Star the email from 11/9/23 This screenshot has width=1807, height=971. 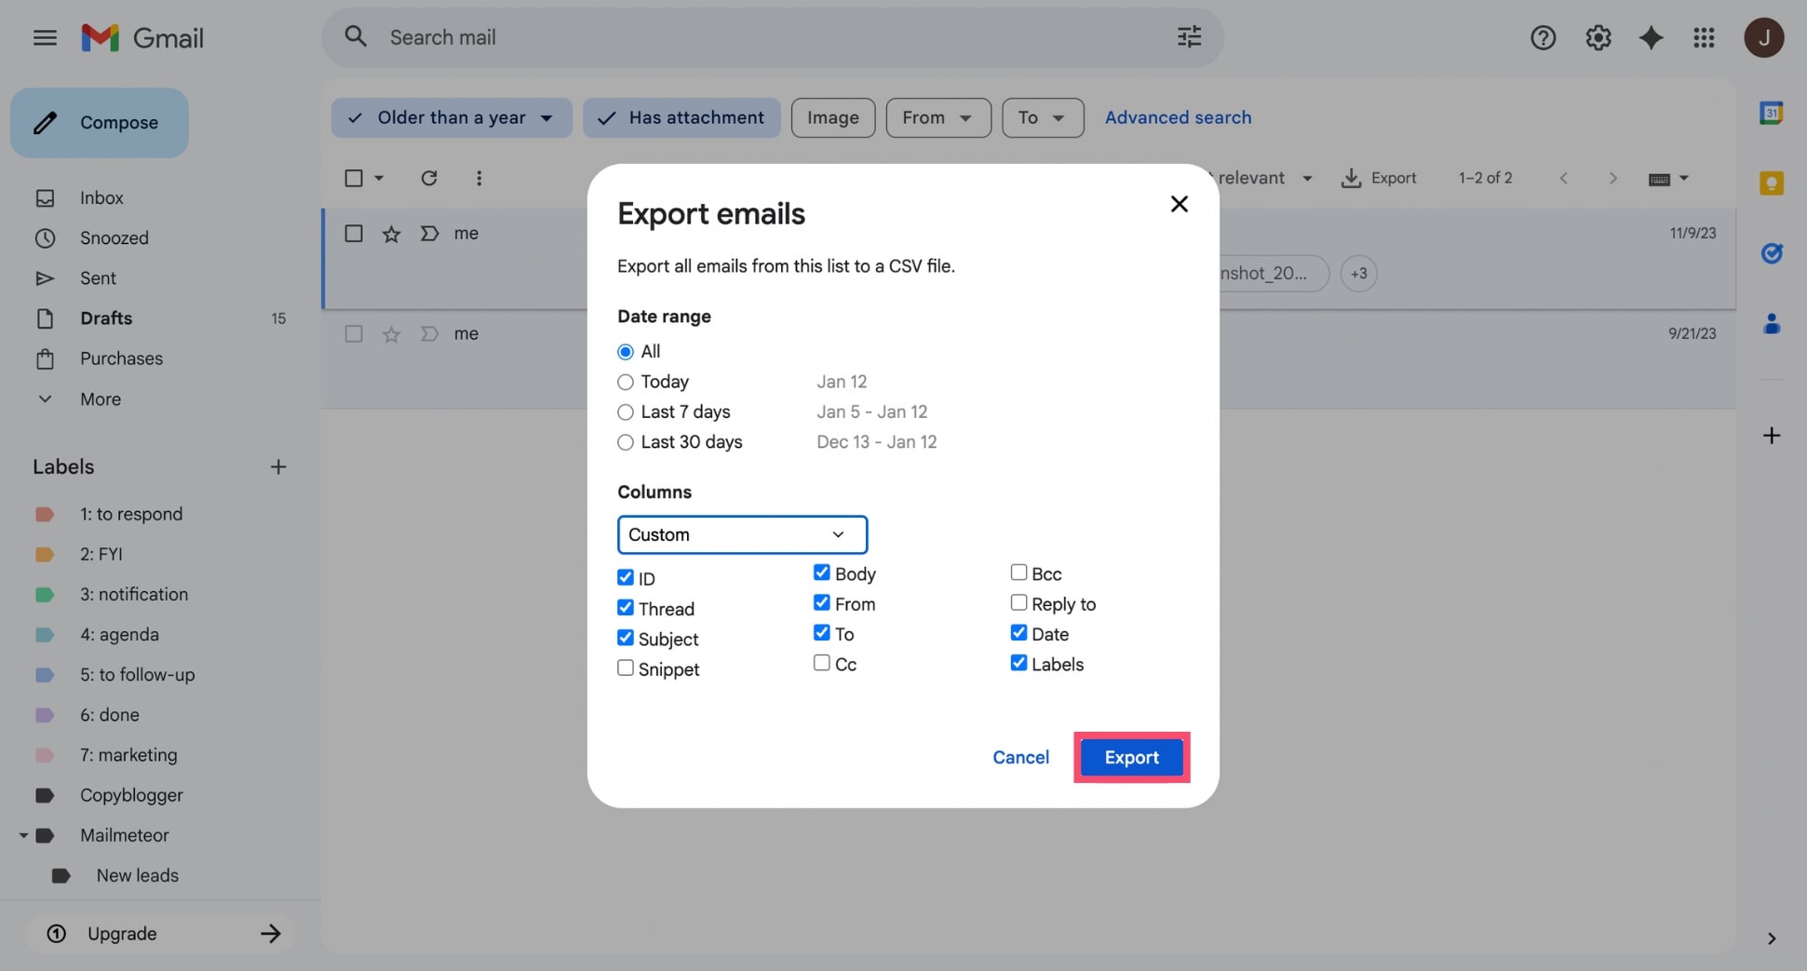391,234
